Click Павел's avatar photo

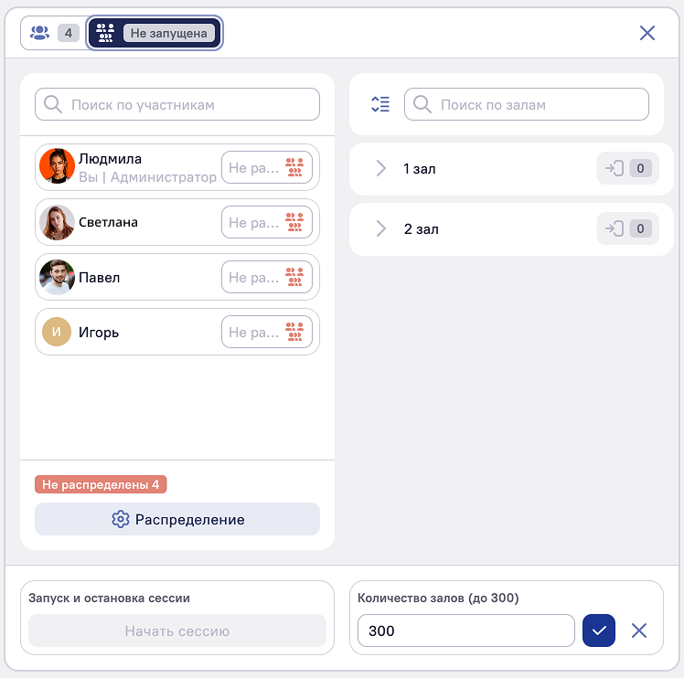(x=57, y=277)
